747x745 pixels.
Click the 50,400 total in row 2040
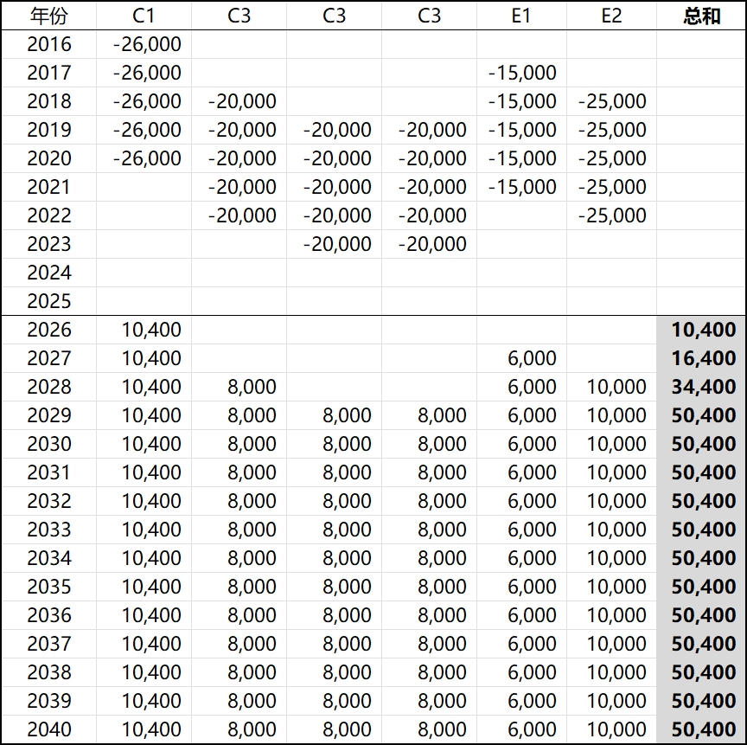tap(703, 729)
